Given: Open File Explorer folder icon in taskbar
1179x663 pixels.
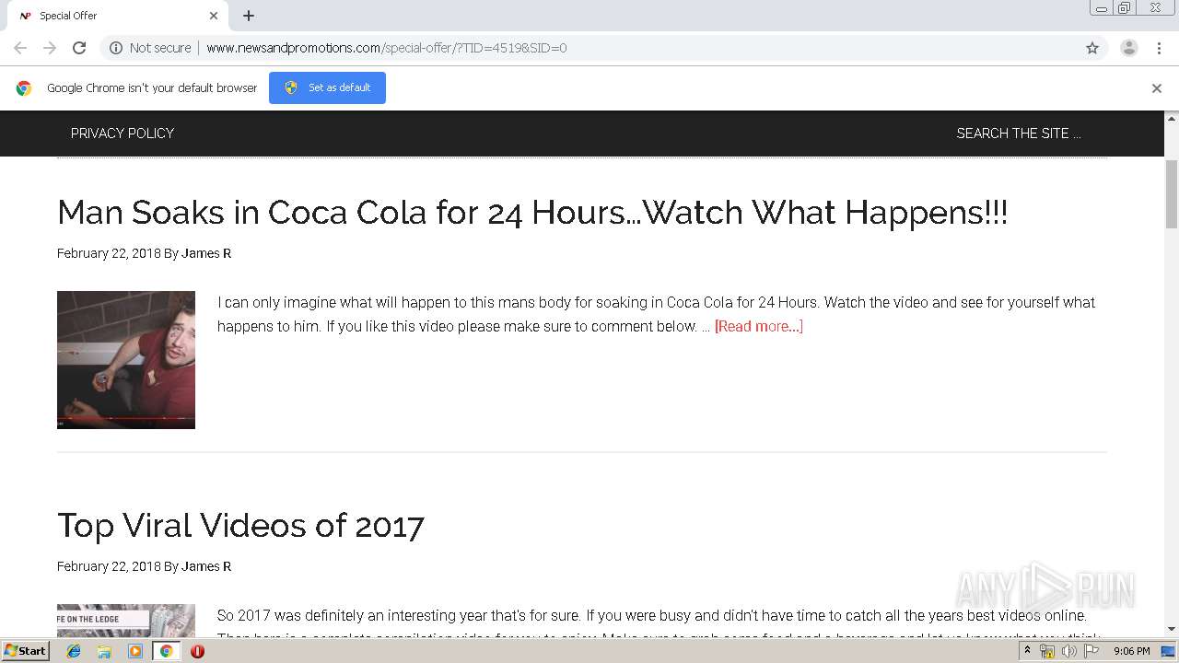Looking at the screenshot, I should (x=104, y=651).
